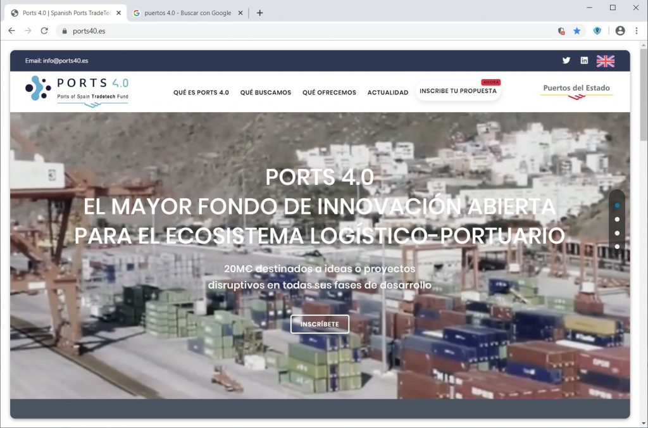Viewport: 648px width, 428px height.
Task: Select the fourth slide navigation dot
Action: [617, 246]
